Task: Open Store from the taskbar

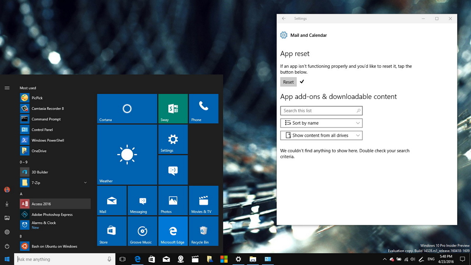Action: click(x=152, y=259)
